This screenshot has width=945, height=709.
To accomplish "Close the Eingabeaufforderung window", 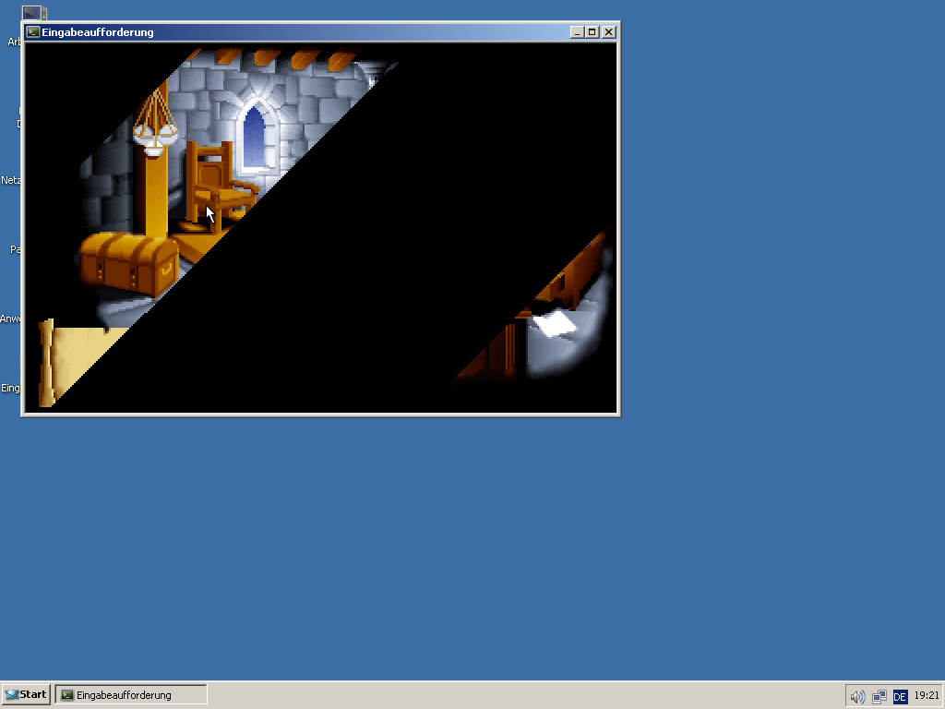I will (608, 31).
